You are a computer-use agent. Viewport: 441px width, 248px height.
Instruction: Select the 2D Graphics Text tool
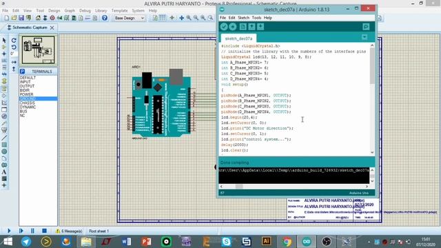4,172
